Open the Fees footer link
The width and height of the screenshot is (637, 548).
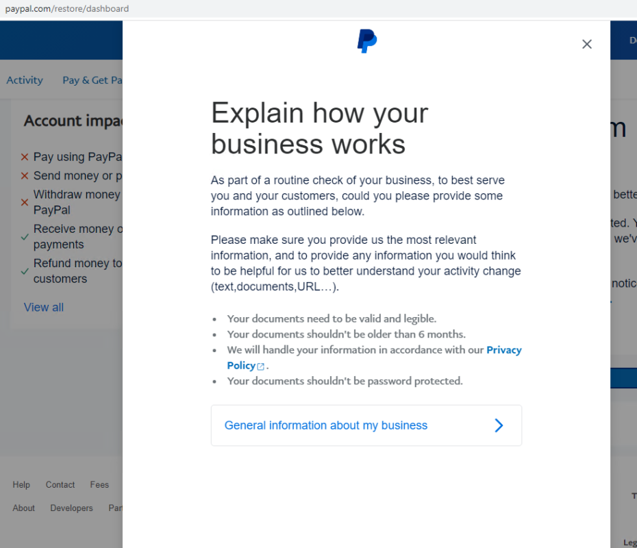point(99,484)
